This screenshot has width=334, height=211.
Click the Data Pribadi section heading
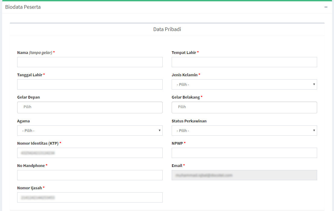[167, 29]
